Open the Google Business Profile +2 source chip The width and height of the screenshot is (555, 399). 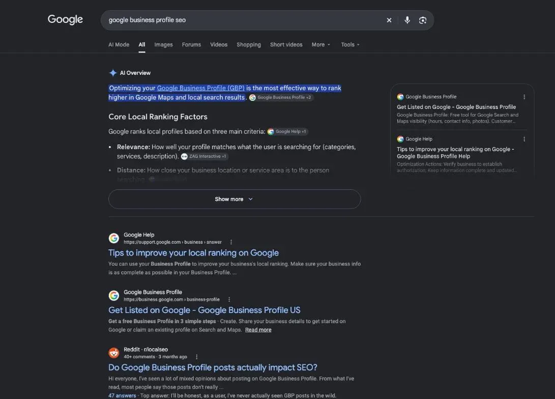click(281, 97)
